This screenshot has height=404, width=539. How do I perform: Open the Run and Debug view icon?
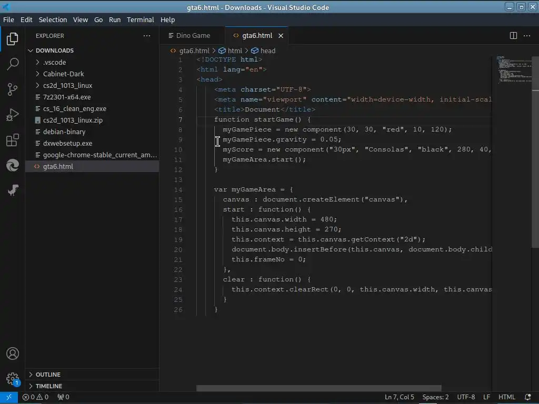[13, 115]
